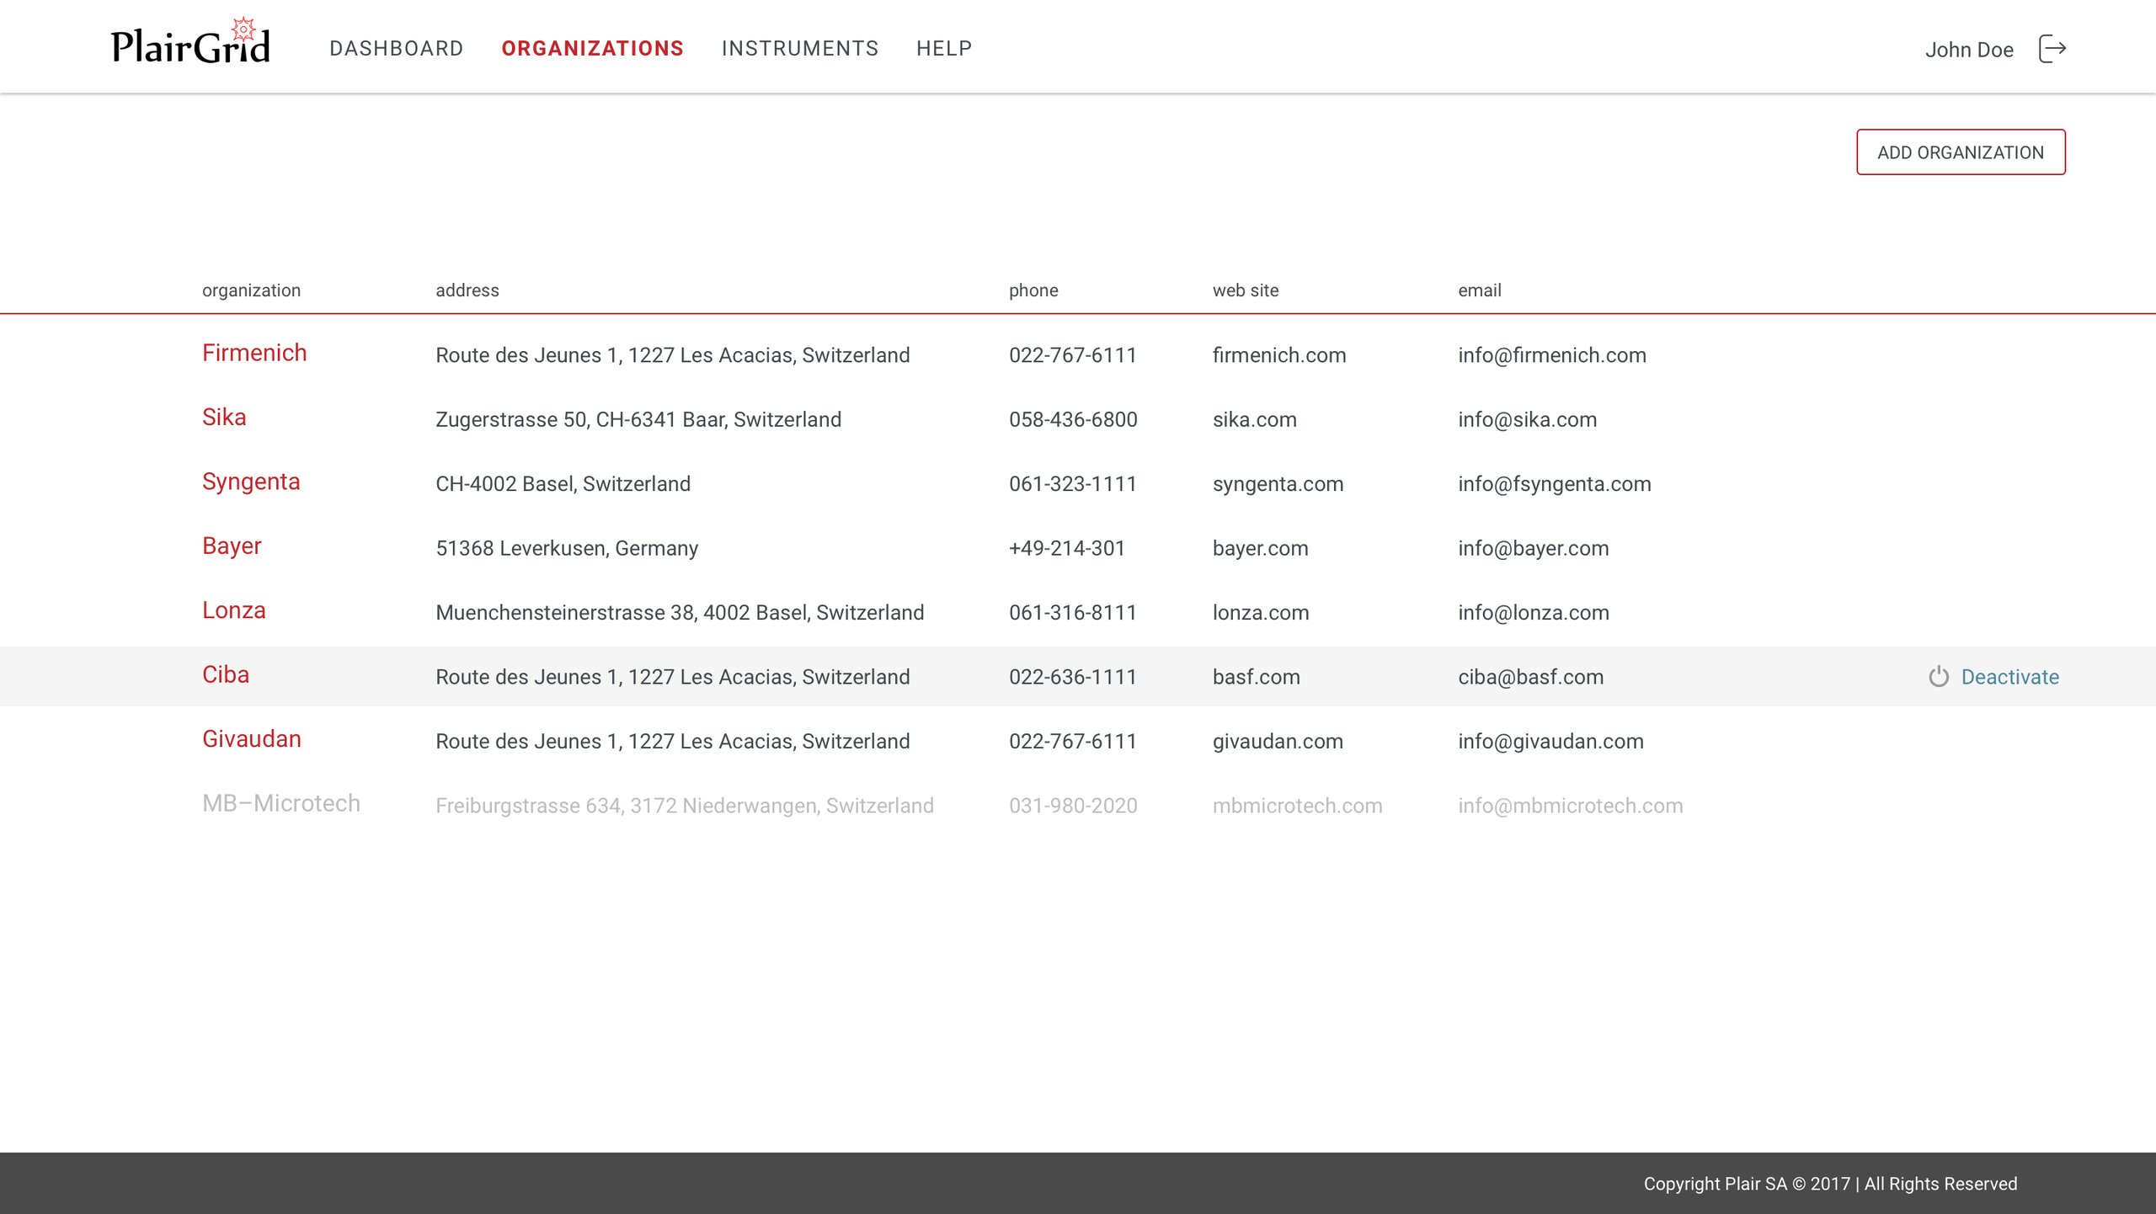The width and height of the screenshot is (2156, 1214).
Task: Click Zugerstrasse 50 address in Sika row
Action: click(638, 419)
